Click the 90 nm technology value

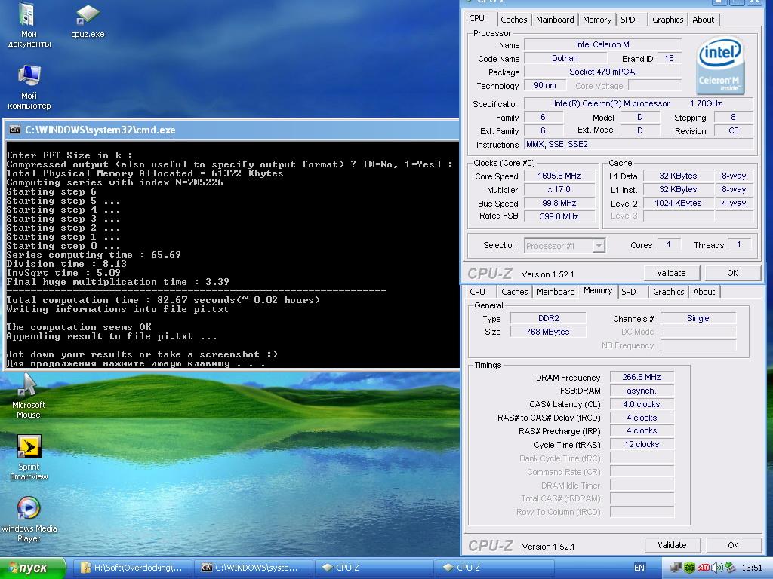(x=545, y=86)
